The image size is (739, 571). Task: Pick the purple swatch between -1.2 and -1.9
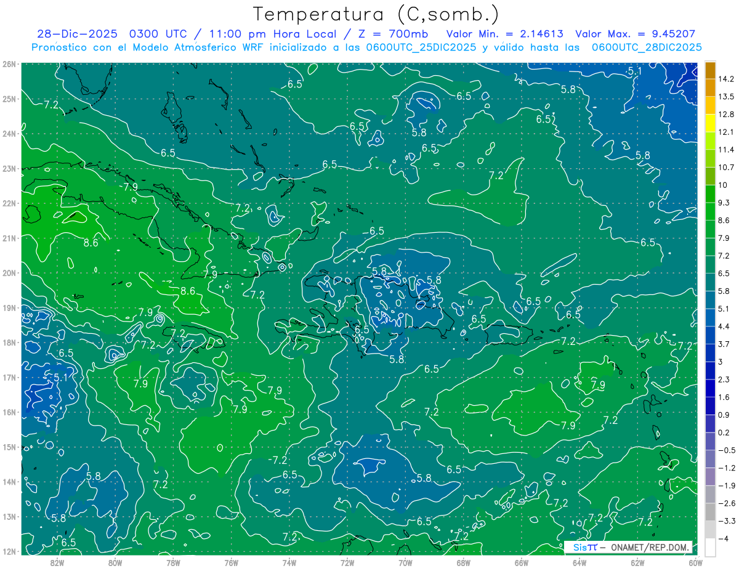pyautogui.click(x=710, y=476)
